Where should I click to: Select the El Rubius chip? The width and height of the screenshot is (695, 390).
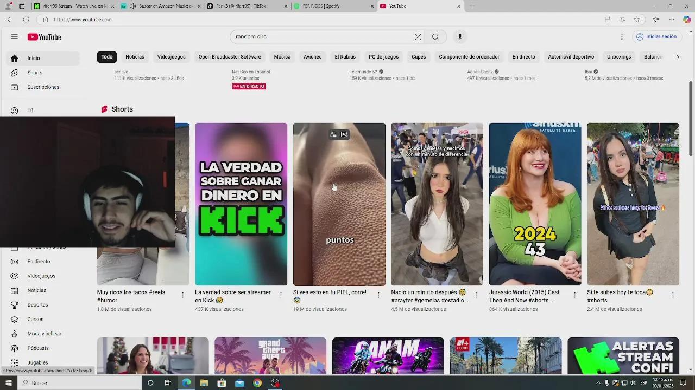(x=345, y=57)
